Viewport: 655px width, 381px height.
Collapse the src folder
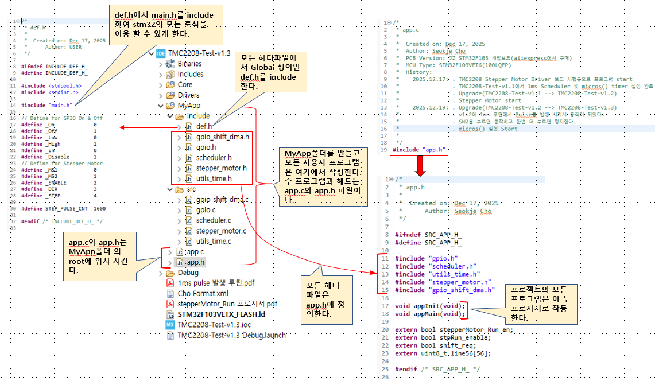coord(169,189)
